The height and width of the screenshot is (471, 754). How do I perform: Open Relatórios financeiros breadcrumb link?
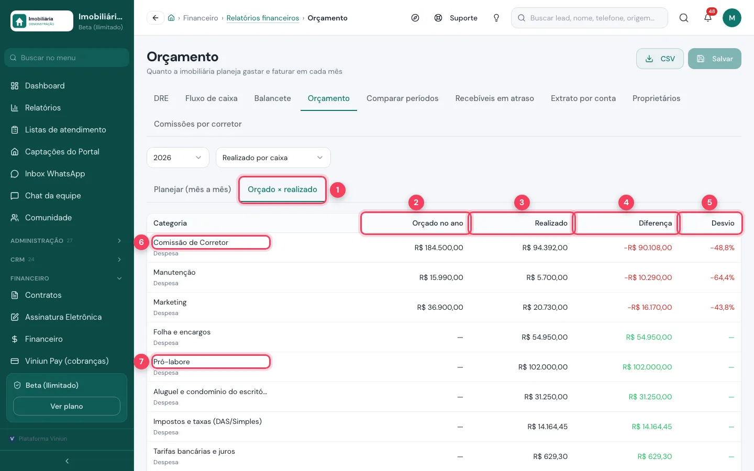pos(263,18)
